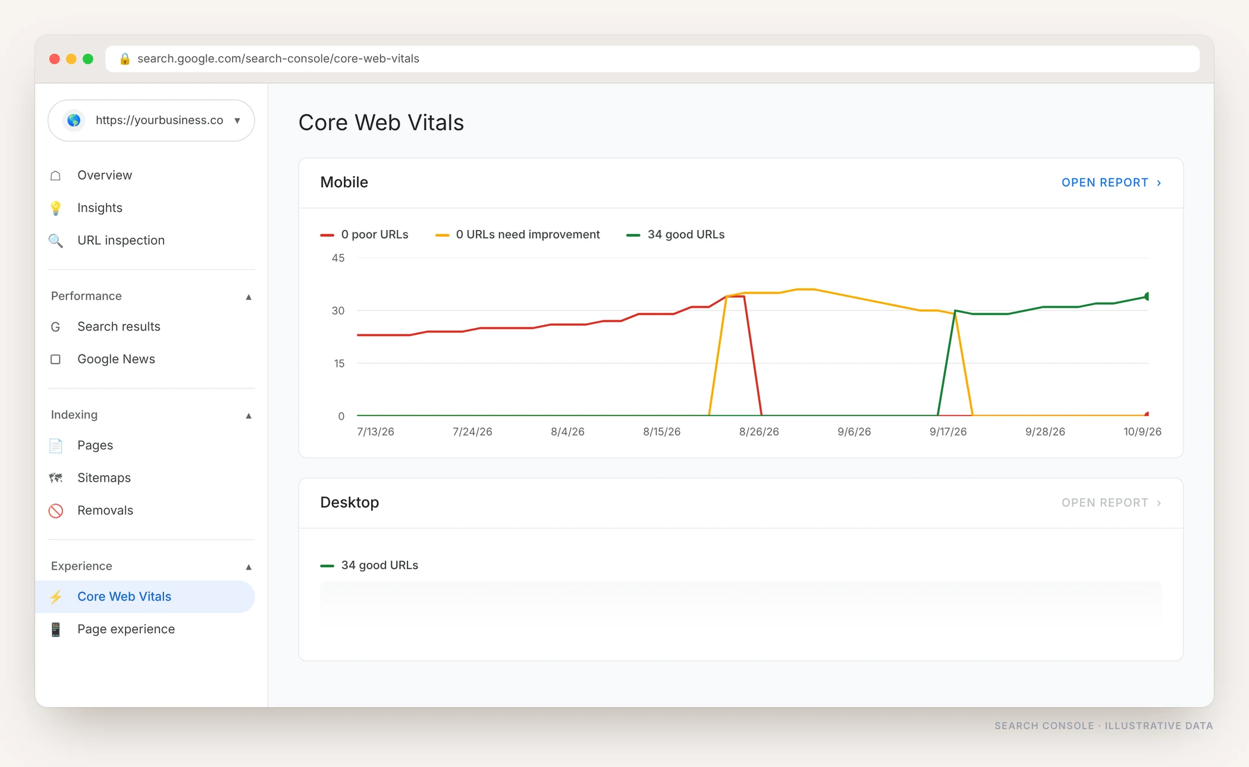
Task: Select Core Web Vitals in sidebar
Action: [145, 597]
